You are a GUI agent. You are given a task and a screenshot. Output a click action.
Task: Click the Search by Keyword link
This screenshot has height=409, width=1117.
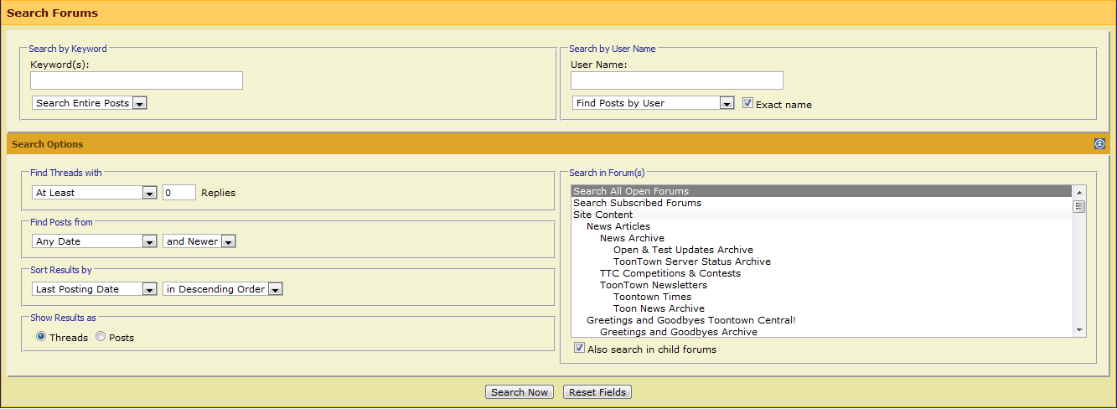[68, 49]
